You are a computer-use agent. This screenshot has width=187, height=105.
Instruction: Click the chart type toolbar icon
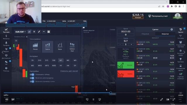pos(29,32)
